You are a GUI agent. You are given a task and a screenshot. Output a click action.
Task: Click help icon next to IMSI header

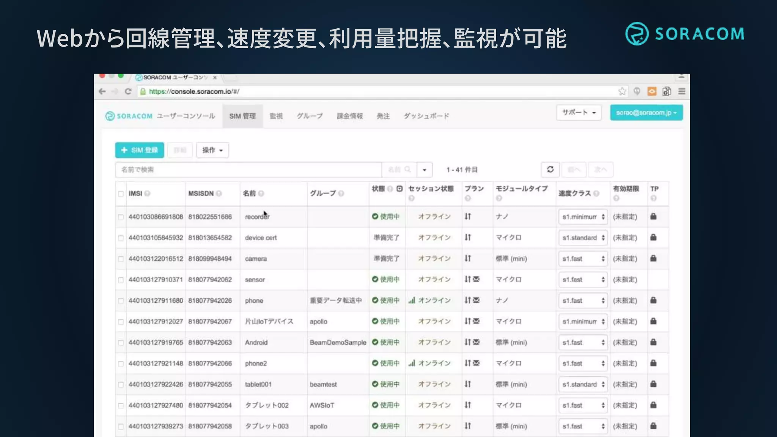coord(147,193)
